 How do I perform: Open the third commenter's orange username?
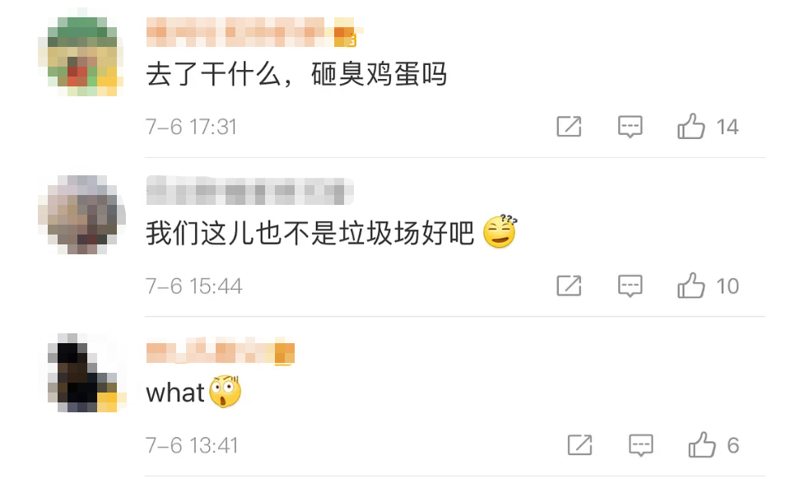[x=221, y=351]
